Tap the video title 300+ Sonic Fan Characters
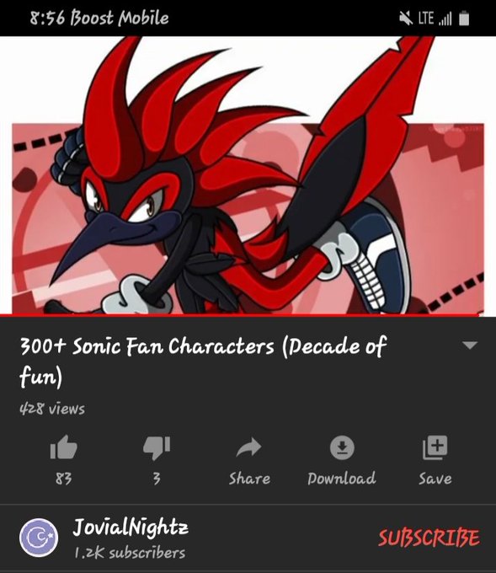 click(x=203, y=361)
